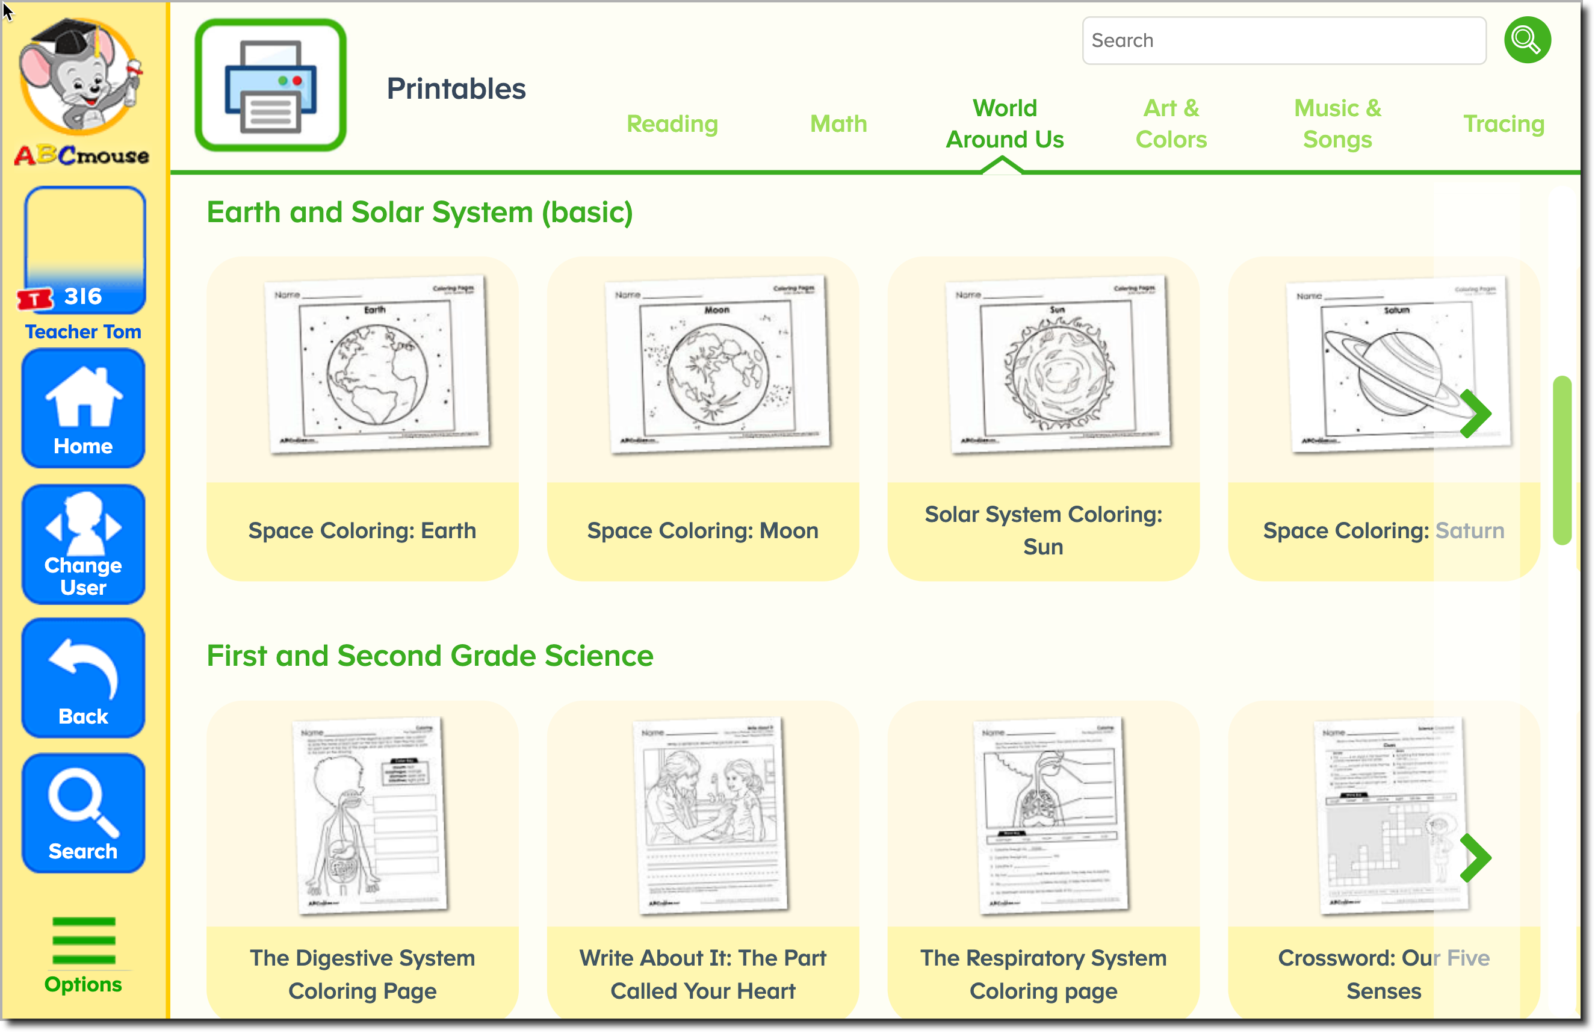This screenshot has height=1033, width=1595.
Task: Open the Art & Colors tab
Action: [x=1171, y=123]
